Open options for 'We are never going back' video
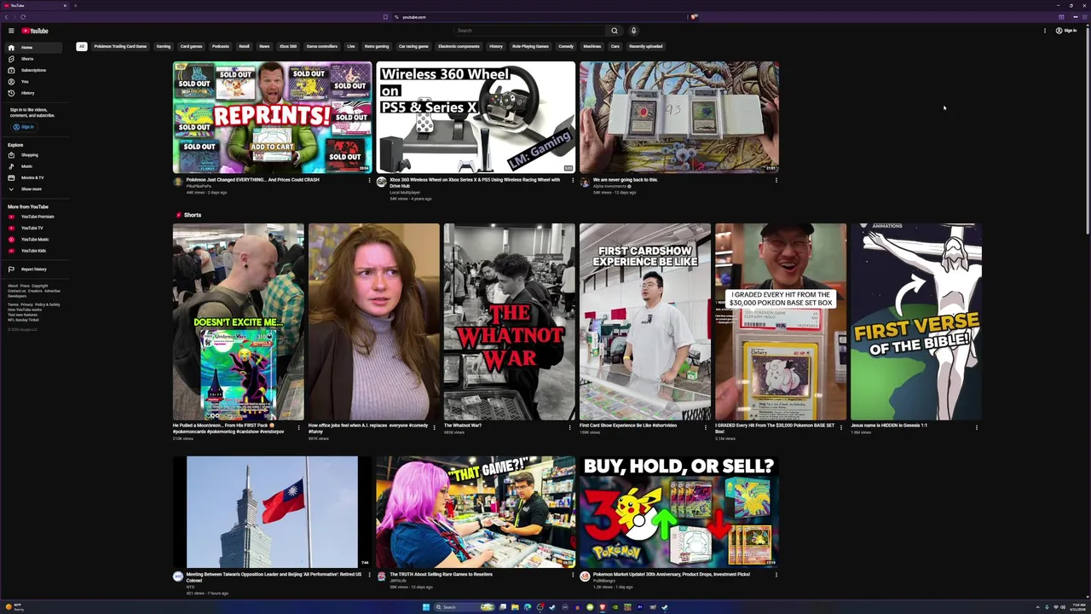Screen dimensions: 1091x614 [776, 181]
